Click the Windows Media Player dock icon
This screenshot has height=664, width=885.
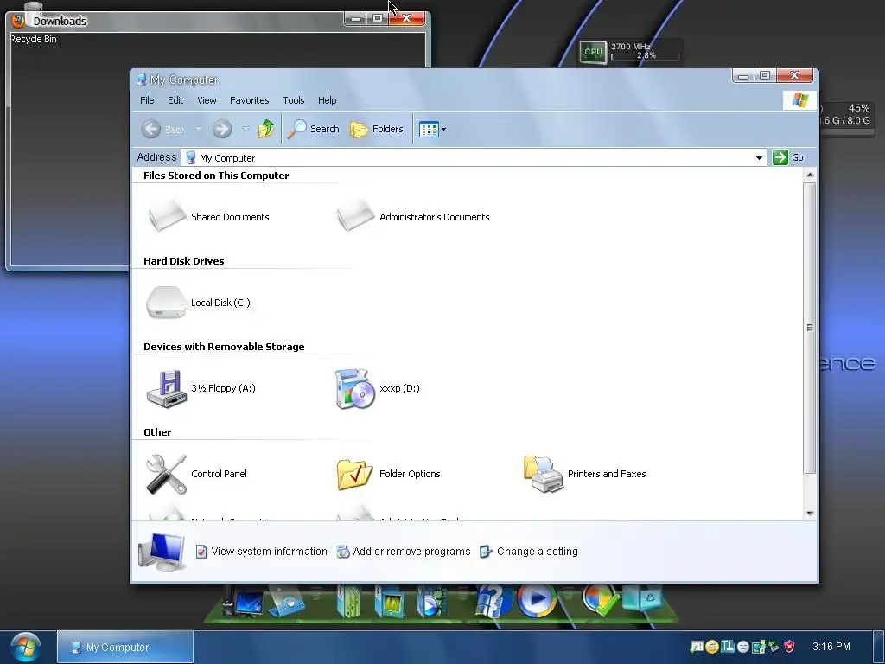(537, 600)
